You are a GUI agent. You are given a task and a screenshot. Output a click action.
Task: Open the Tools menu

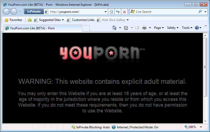(x=187, y=28)
